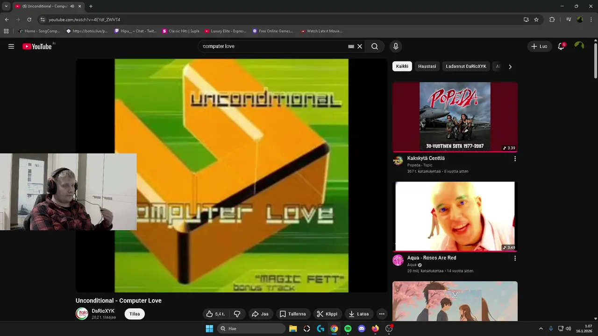The height and width of the screenshot is (336, 598).
Task: Select the Ladannut DaRioXYK filter chip
Action: tap(466, 66)
